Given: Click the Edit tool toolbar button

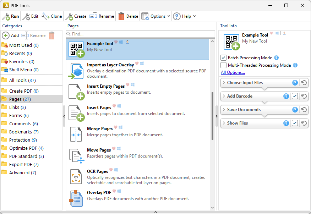Looking at the screenshot, I should [x=30, y=16].
